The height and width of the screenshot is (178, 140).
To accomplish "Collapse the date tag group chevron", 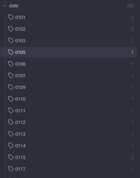I will (x=5, y=6).
